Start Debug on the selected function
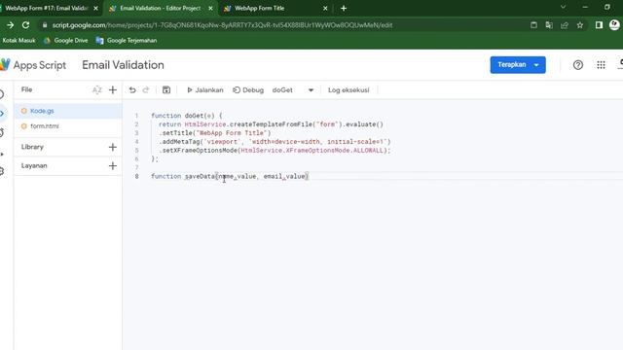 (248, 90)
